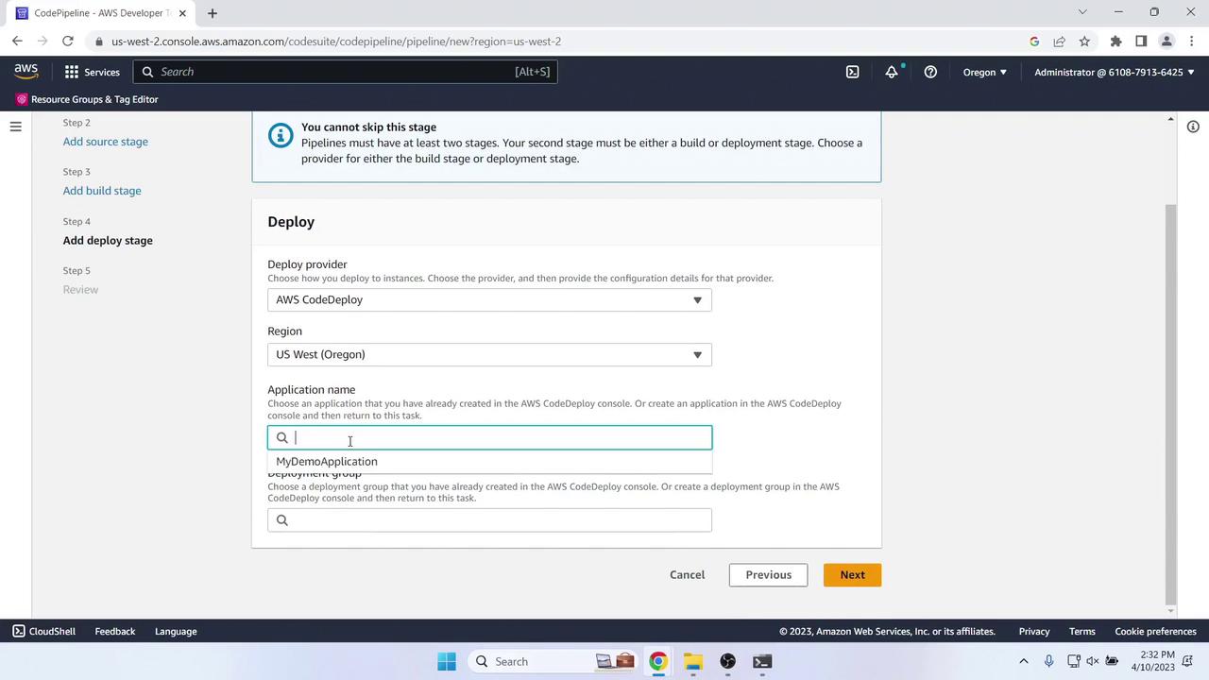The image size is (1209, 680).
Task: Focus the Deployment group search field
Action: point(489,520)
